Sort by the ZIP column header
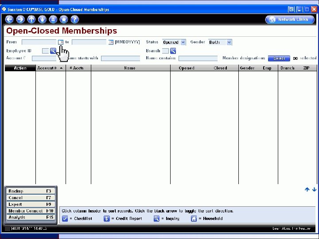The height and width of the screenshot is (239, 319). click(307, 68)
